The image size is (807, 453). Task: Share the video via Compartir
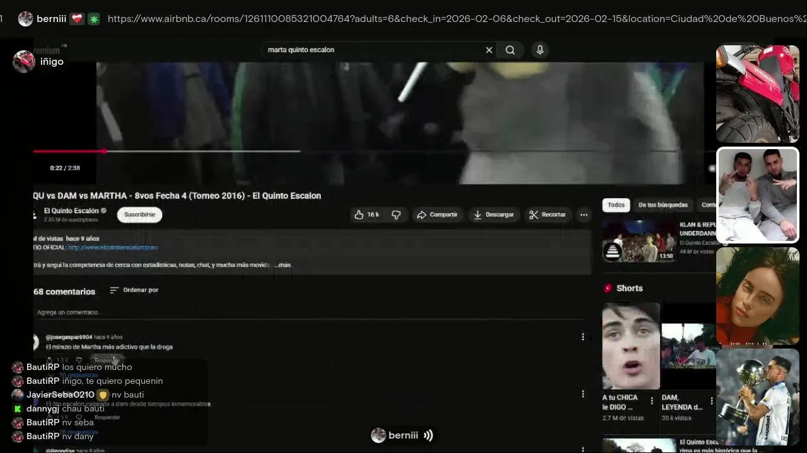click(x=437, y=215)
